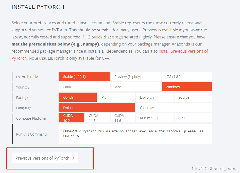Image resolution: width=240 pixels, height=173 pixels.
Task: Choose Windows as the OS
Action: [186, 87]
